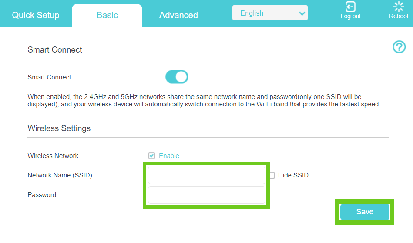Click the "Hide SSID" label text
Image resolution: width=413 pixels, height=243 pixels.
point(293,175)
